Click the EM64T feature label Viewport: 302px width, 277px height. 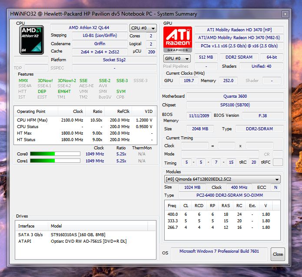pyautogui.click(x=64, y=92)
